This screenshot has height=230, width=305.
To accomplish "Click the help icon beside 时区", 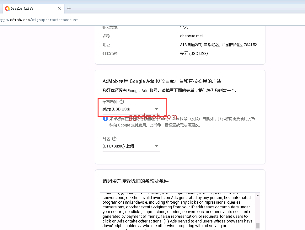I will pyautogui.click(x=114, y=139).
